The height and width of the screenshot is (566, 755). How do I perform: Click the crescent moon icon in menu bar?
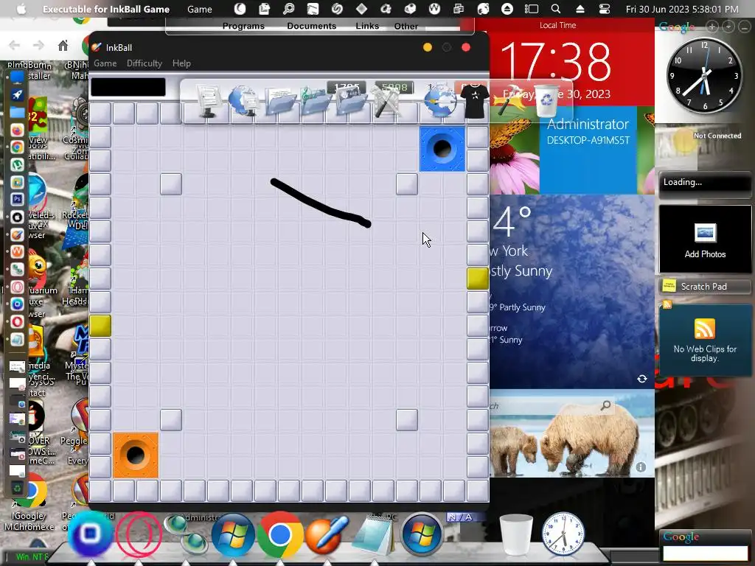[240, 9]
